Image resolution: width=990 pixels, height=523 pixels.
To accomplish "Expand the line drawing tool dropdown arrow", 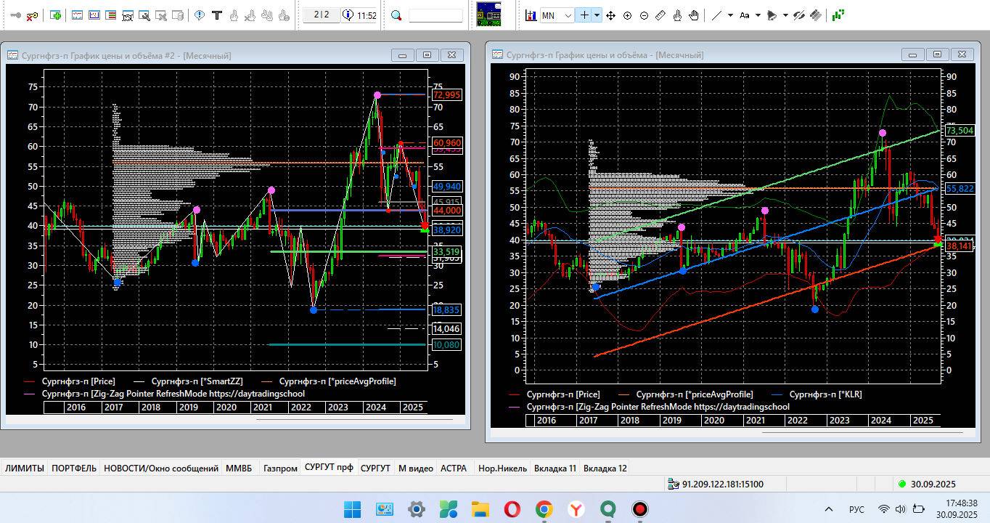I will 730,15.
